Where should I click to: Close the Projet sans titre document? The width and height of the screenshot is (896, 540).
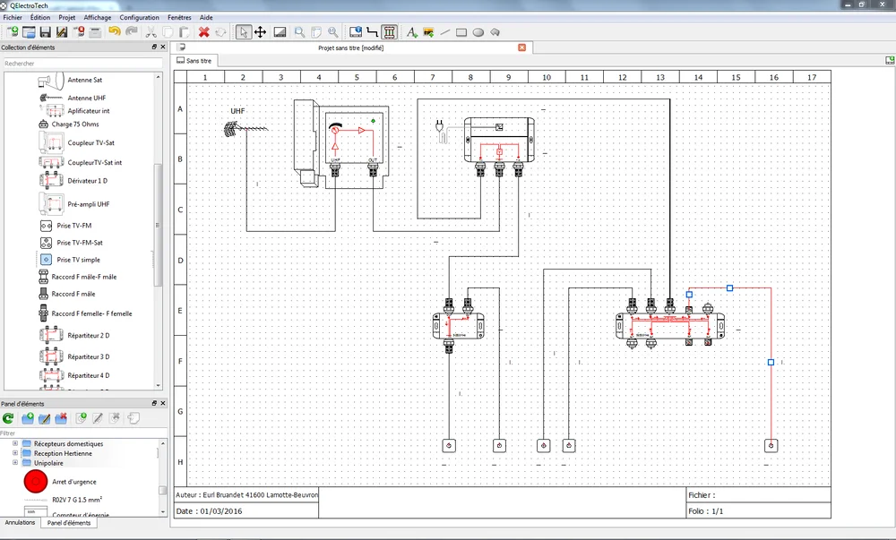[x=522, y=47]
